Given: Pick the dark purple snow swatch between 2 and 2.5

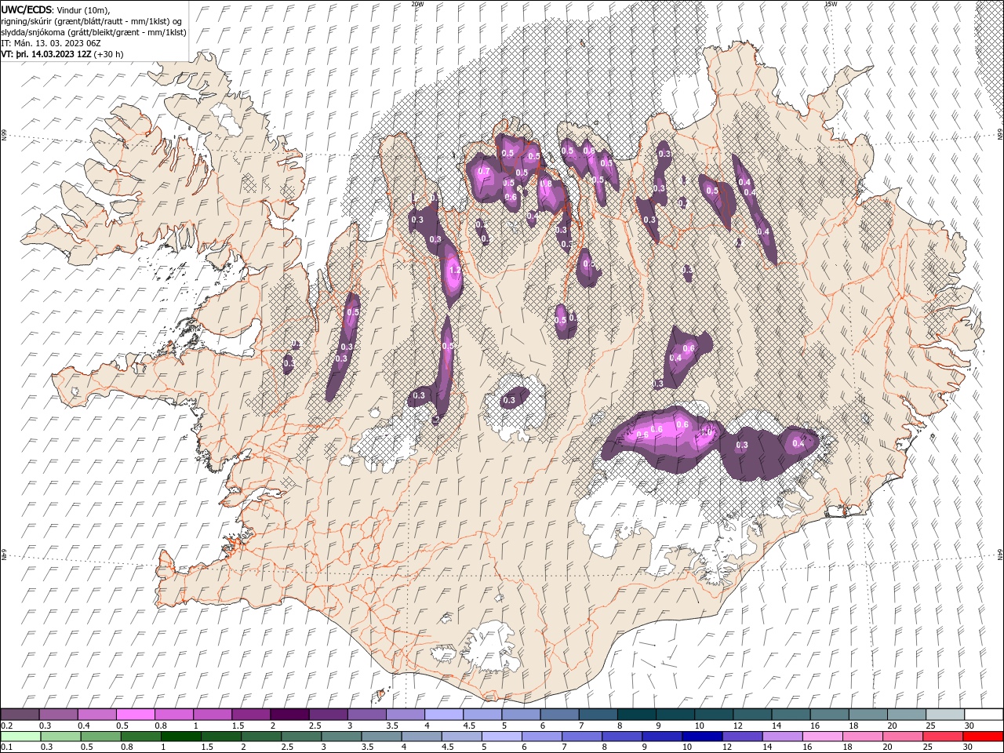Looking at the screenshot, I should (289, 715).
